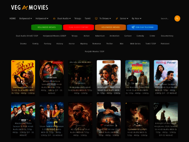The height and width of the screenshot is (142, 189).
Task: Open the Antaryudh – Awel 2018 poster
Action: [109, 78]
